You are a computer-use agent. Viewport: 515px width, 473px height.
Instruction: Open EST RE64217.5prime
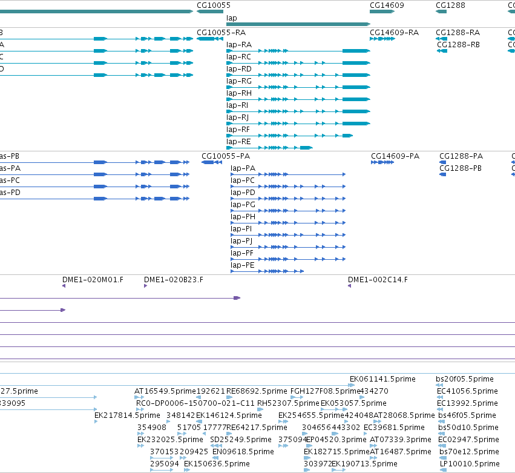point(257,428)
